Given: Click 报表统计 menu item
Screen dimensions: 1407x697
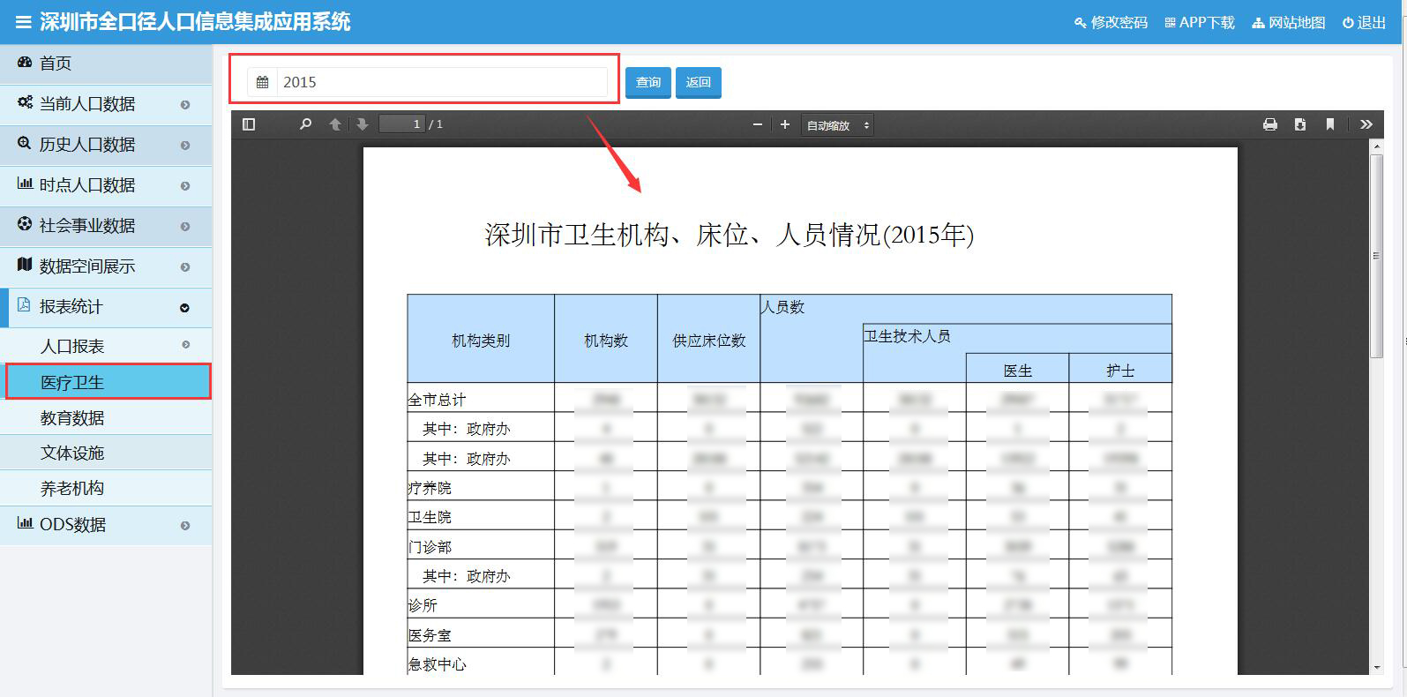Looking at the screenshot, I should point(106,307).
